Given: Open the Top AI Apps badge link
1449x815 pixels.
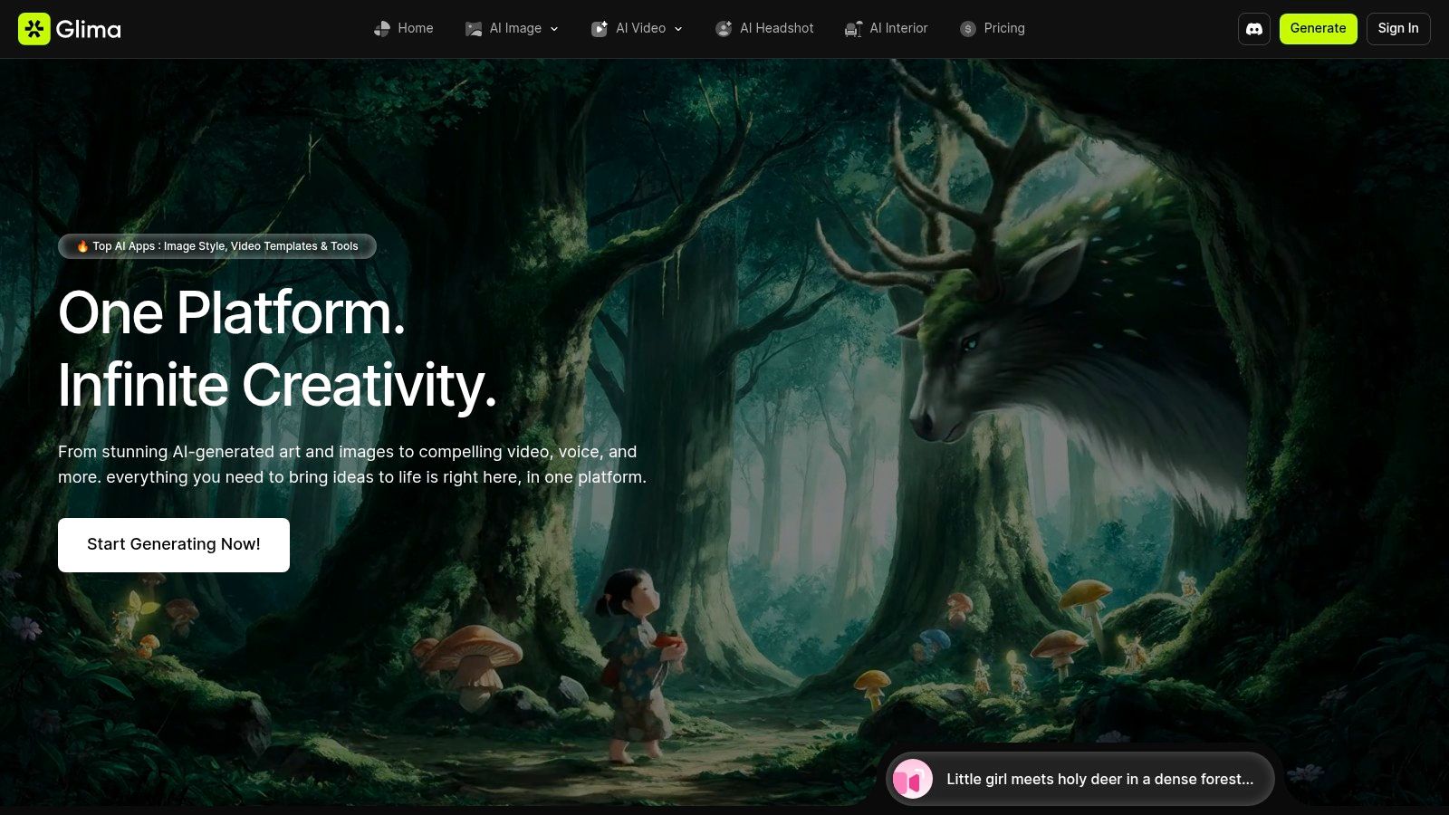Looking at the screenshot, I should 217,246.
